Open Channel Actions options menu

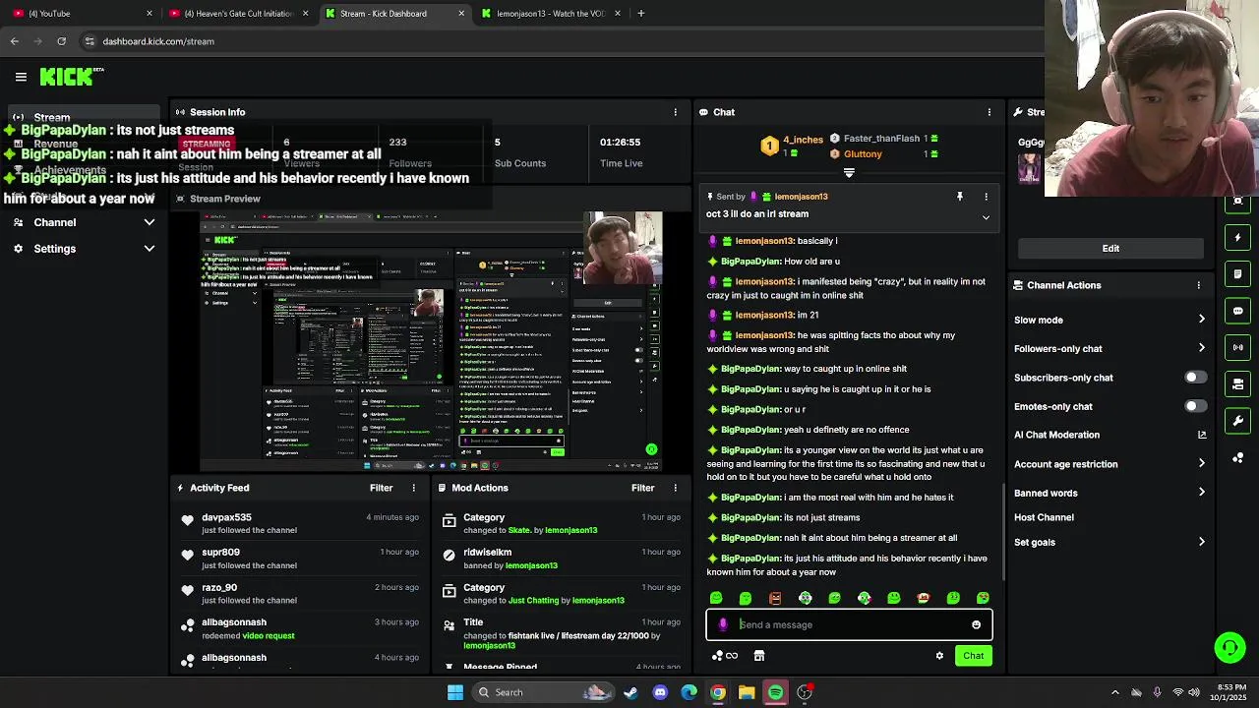coord(1198,285)
